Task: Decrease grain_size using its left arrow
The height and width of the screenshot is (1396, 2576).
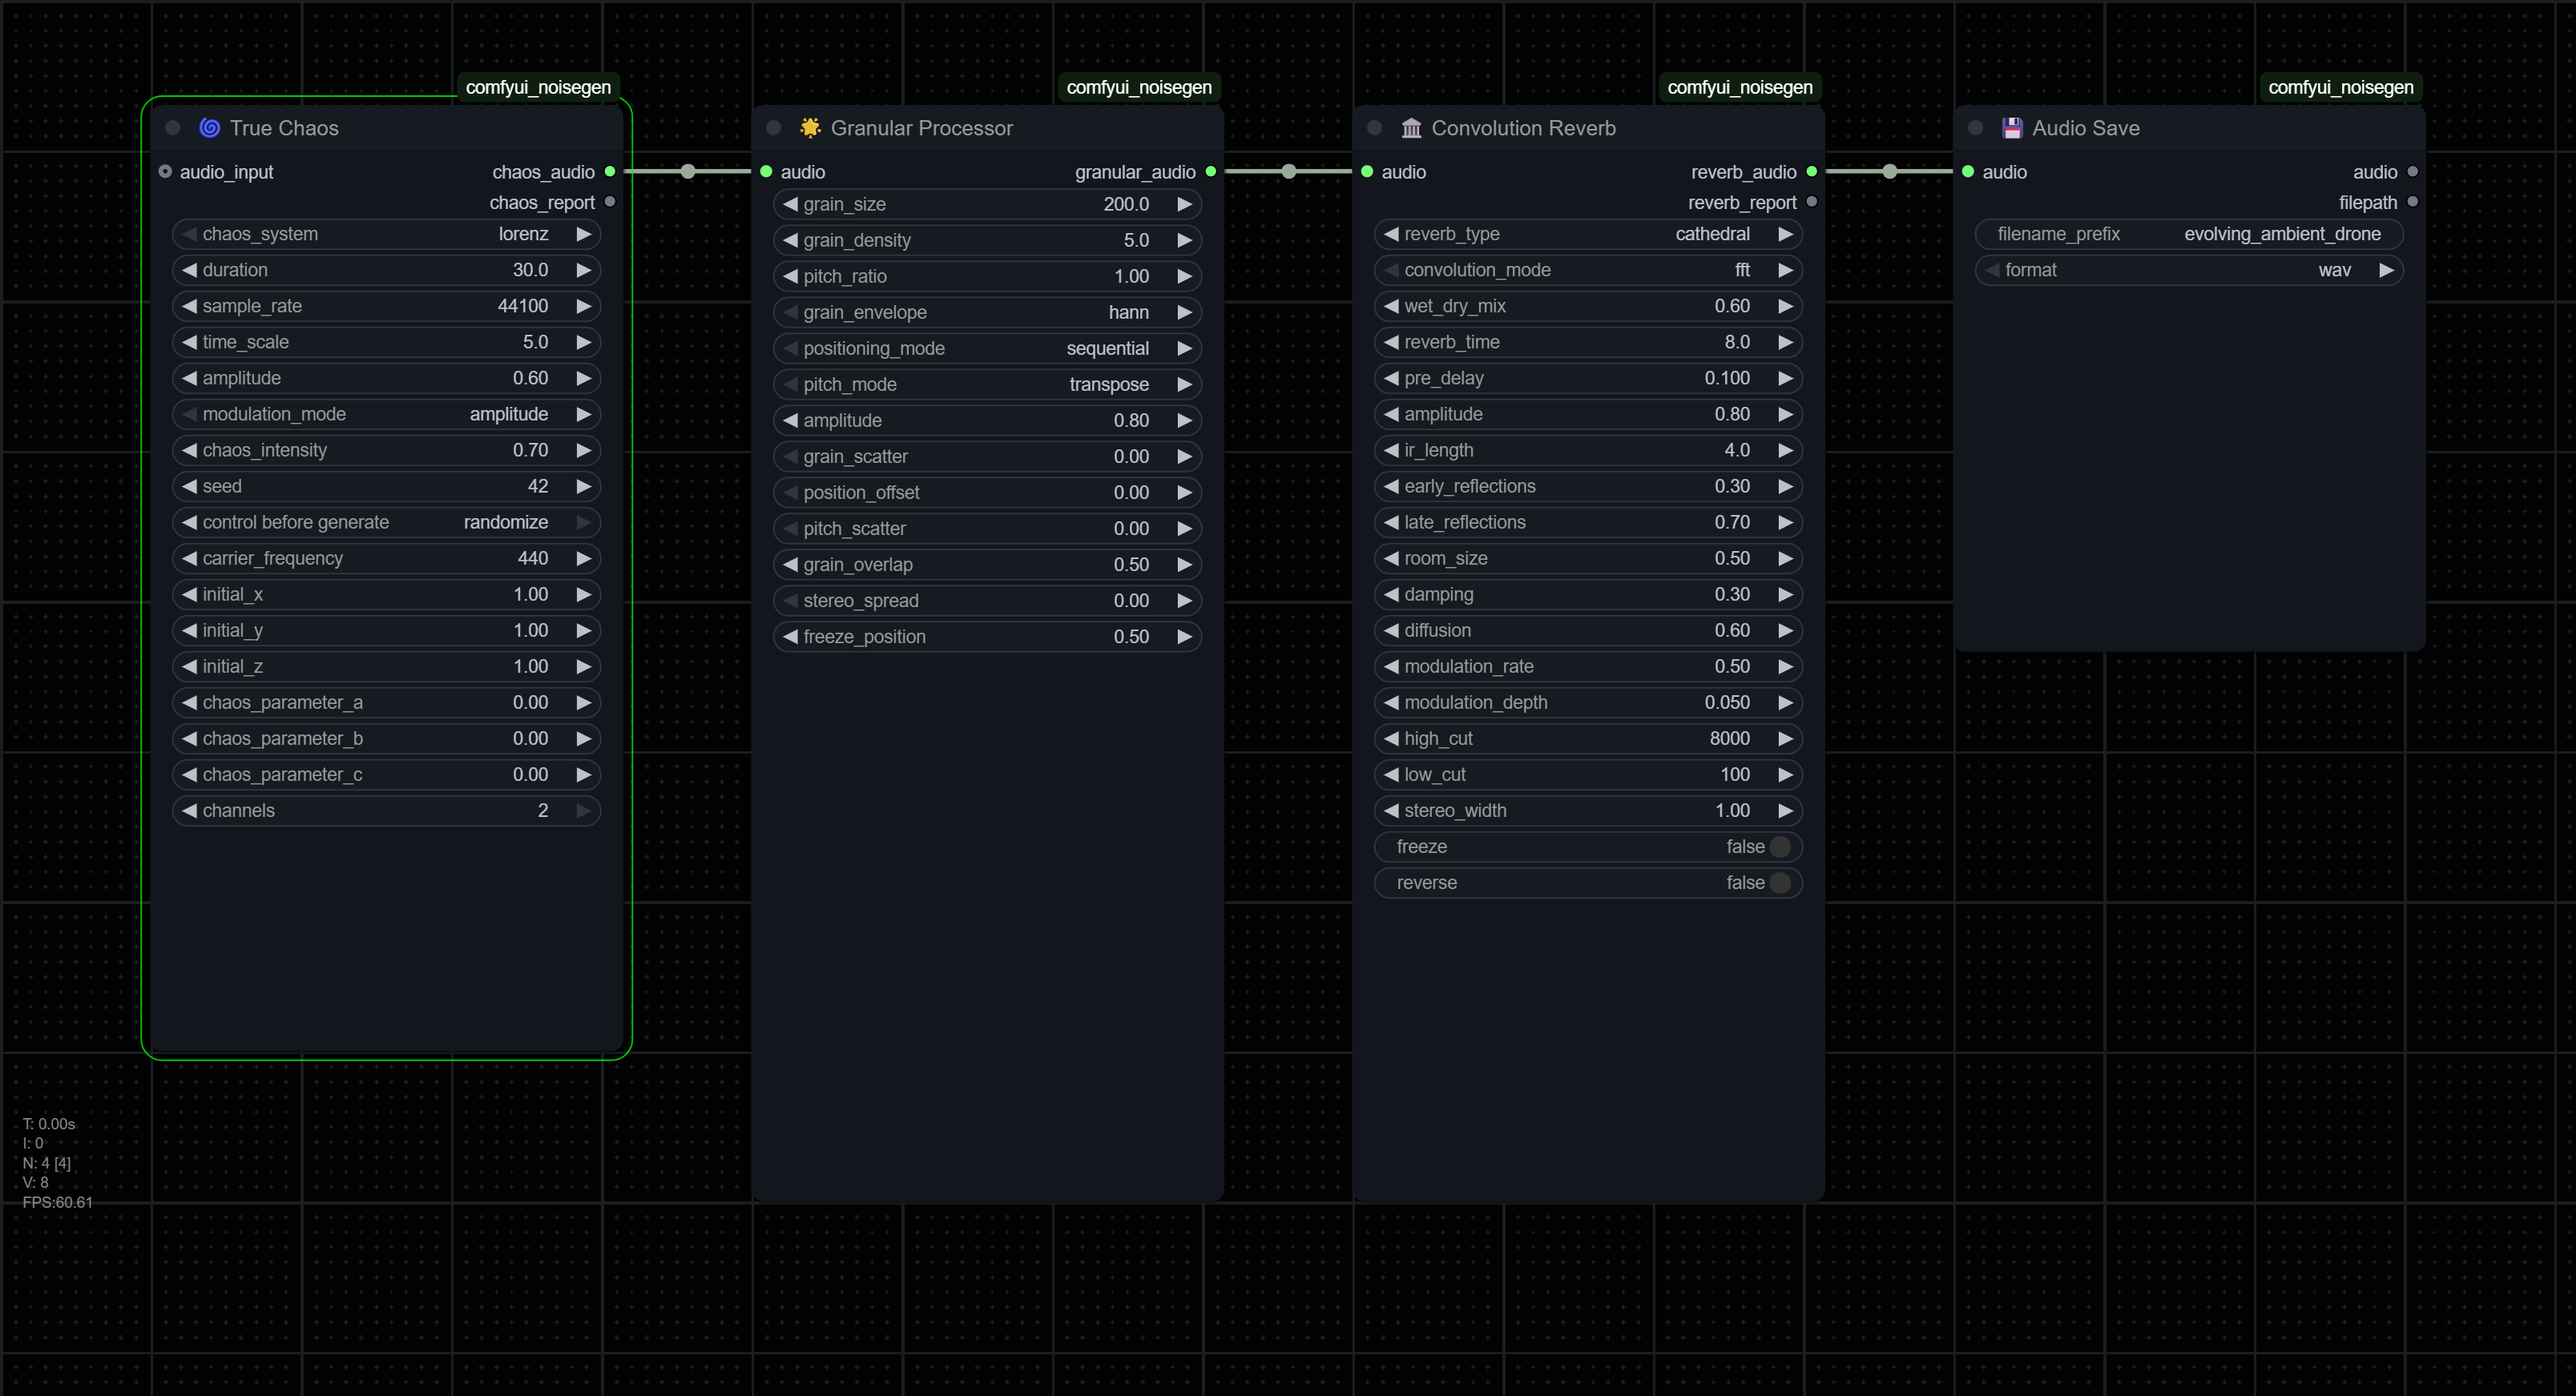Action: coord(791,205)
